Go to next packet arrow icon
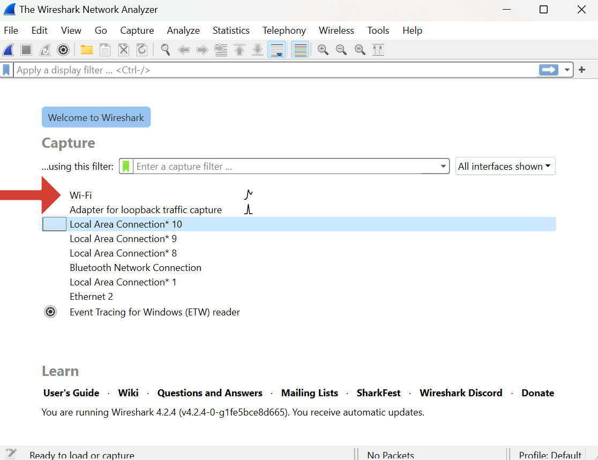The height and width of the screenshot is (460, 598). click(202, 50)
